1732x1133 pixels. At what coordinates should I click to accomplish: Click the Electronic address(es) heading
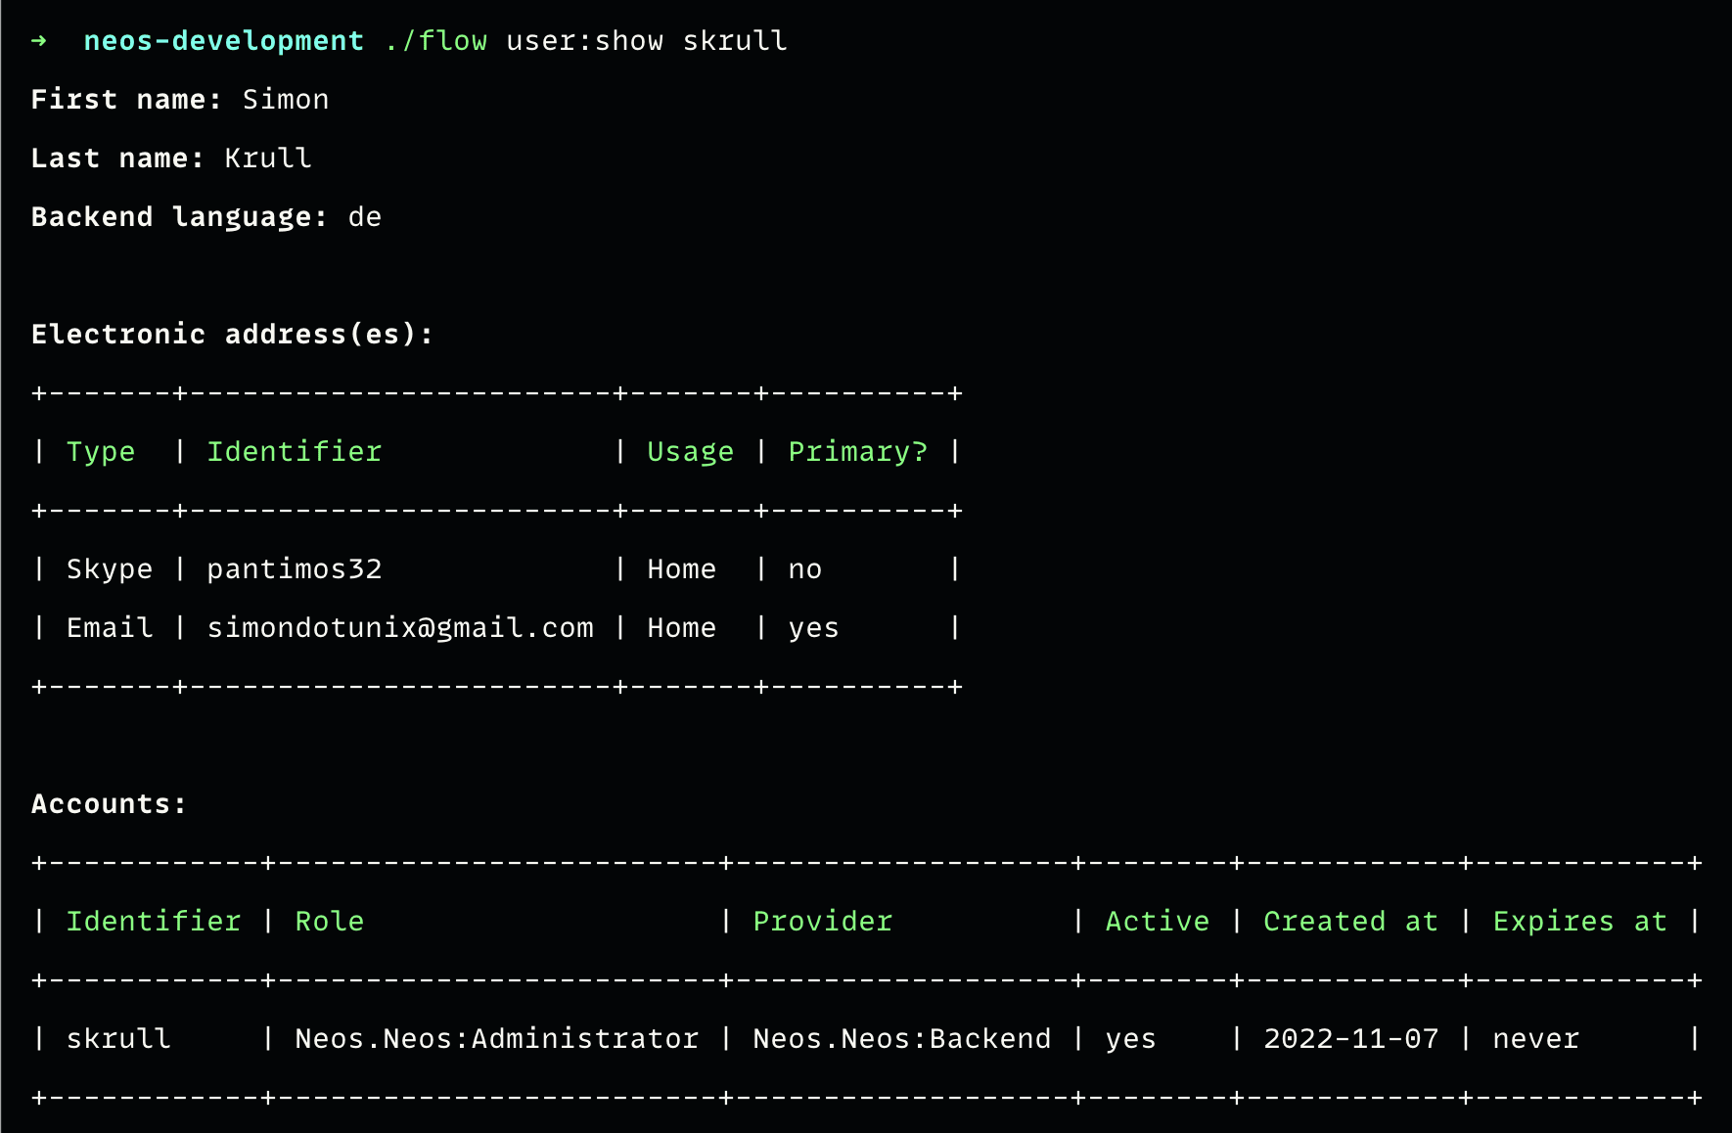point(232,335)
